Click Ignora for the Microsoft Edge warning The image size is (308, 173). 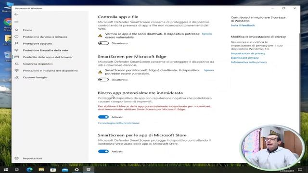(209, 70)
